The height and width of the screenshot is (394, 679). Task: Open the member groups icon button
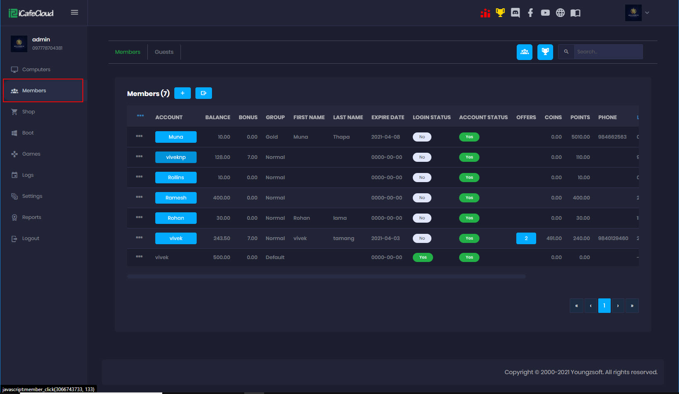pyautogui.click(x=524, y=52)
